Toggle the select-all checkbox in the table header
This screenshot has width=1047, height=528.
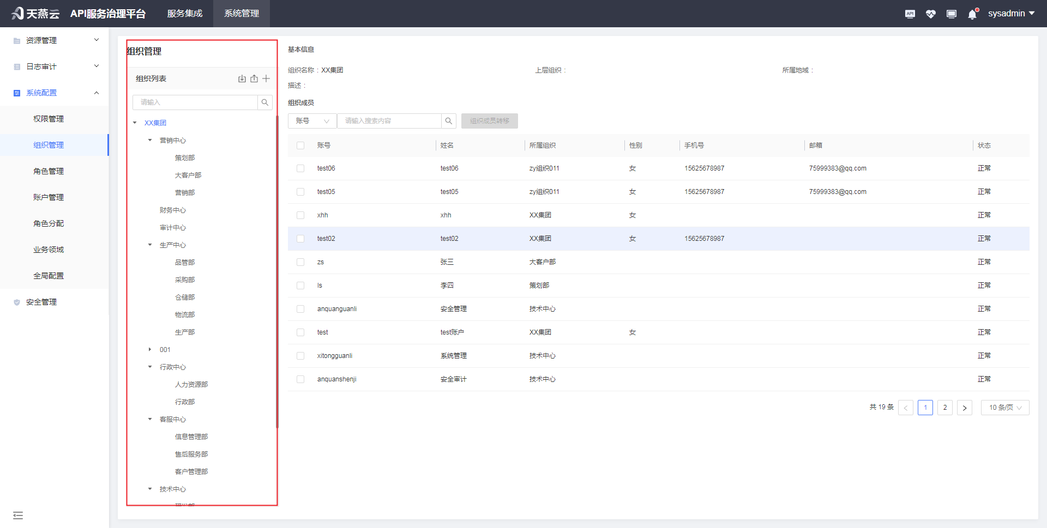coord(300,145)
